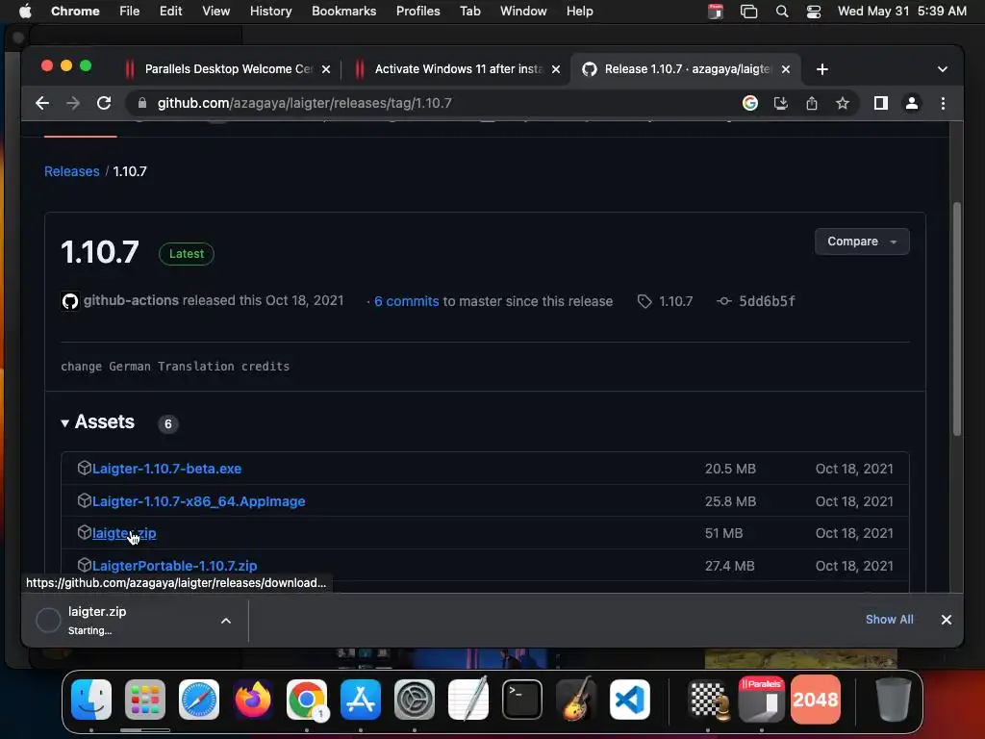This screenshot has width=985, height=739.
Task: Open Trash from the Dock
Action: (894, 700)
